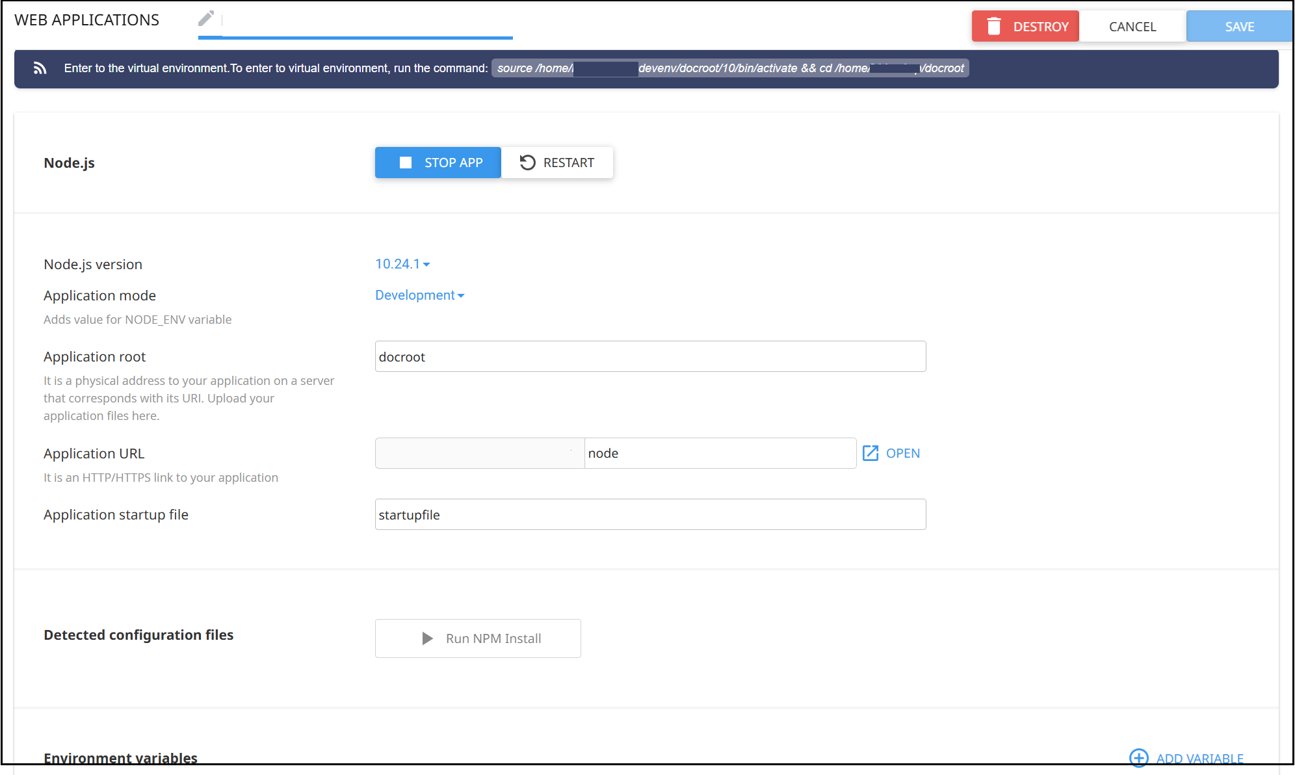1295x775 pixels.
Task: Click the RSS feed icon in the banner
Action: (x=40, y=68)
